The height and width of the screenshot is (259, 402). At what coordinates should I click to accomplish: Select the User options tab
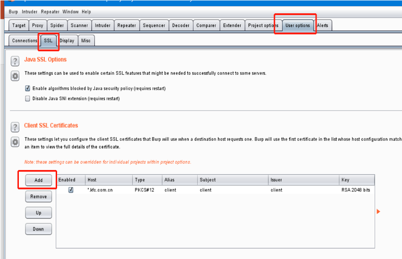[x=298, y=25]
